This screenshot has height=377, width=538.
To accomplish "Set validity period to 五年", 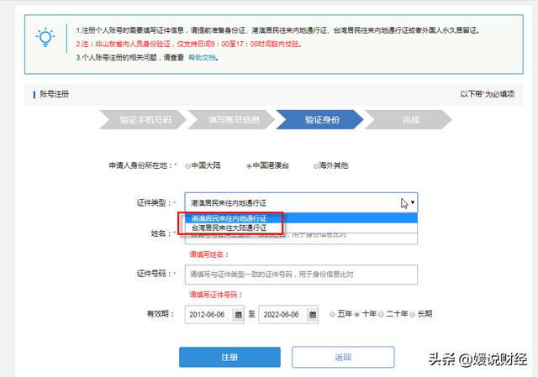I will [333, 314].
